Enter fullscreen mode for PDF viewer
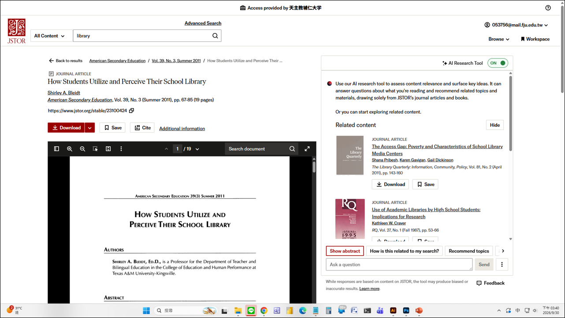The height and width of the screenshot is (318, 565). pyautogui.click(x=307, y=149)
